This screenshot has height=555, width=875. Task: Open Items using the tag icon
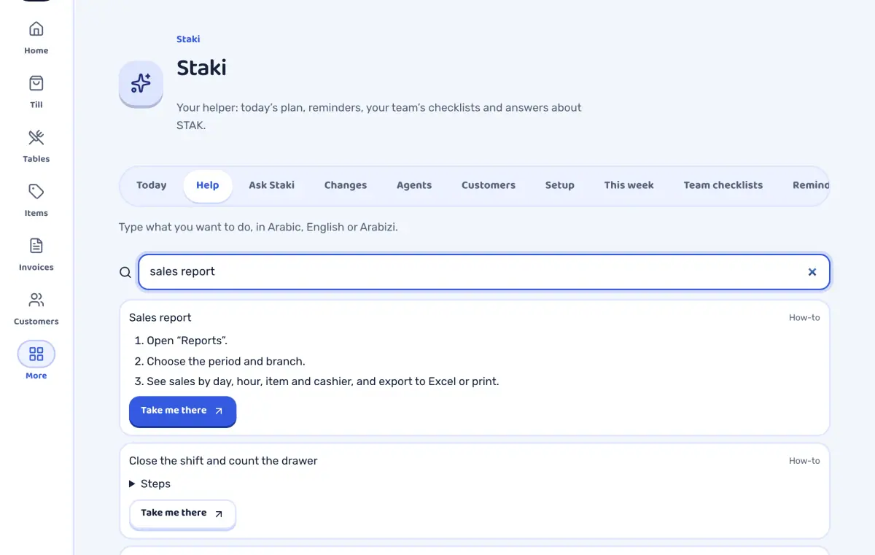pos(36,192)
